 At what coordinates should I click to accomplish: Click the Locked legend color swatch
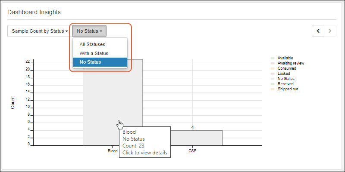273,74
